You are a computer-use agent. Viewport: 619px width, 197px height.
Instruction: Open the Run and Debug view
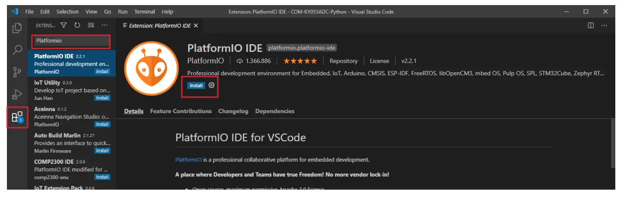coord(17,94)
